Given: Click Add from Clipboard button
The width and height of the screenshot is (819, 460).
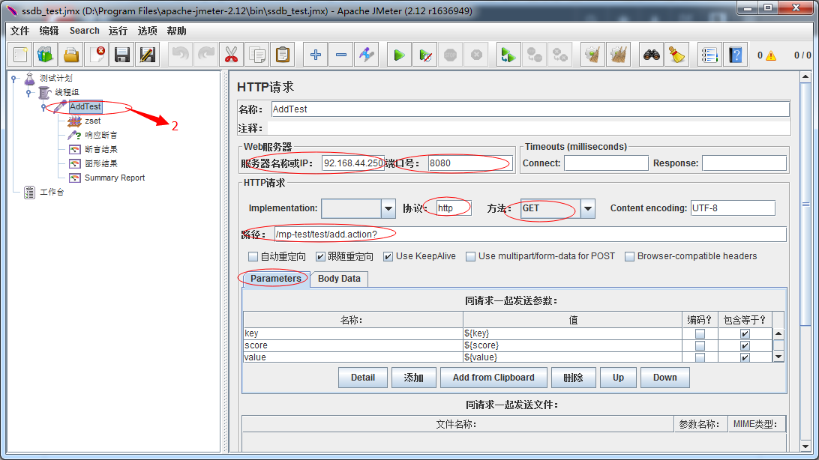Looking at the screenshot, I should [493, 378].
